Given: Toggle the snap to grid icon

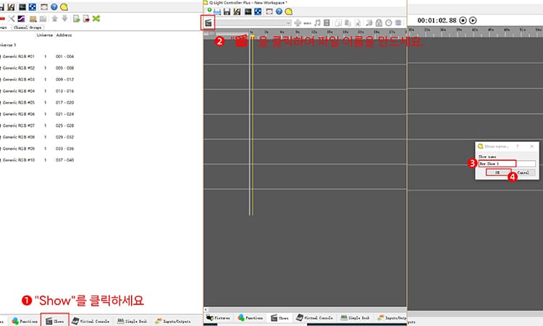Looking at the screenshot, I should 398,23.
